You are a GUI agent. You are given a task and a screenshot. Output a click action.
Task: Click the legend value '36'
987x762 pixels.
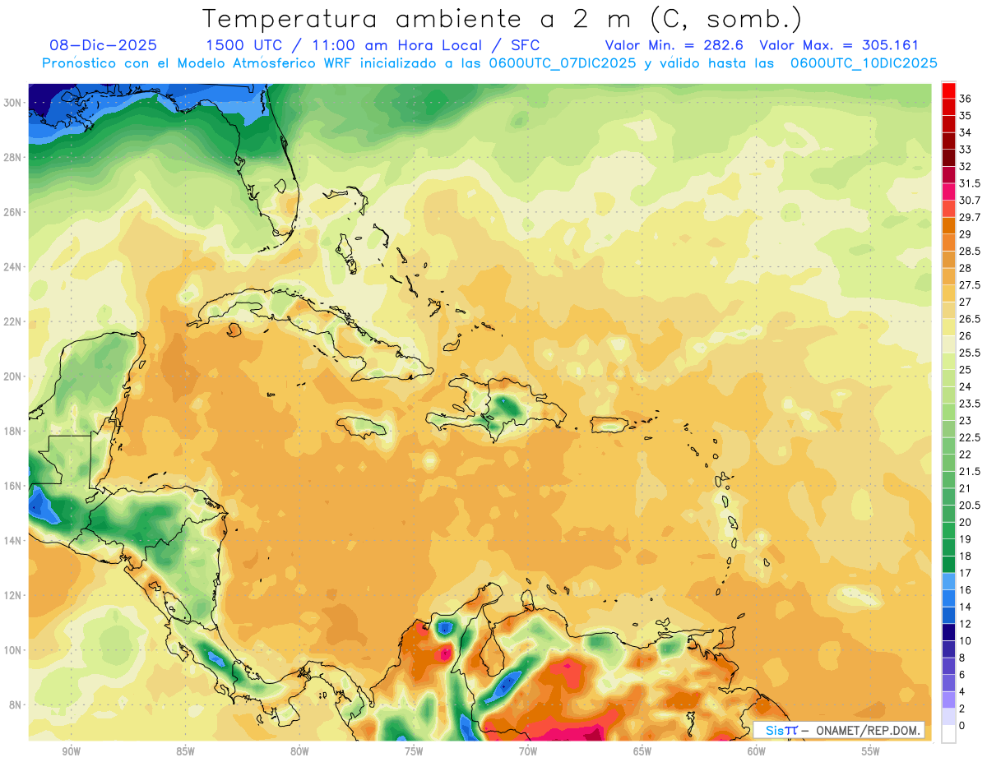point(966,99)
